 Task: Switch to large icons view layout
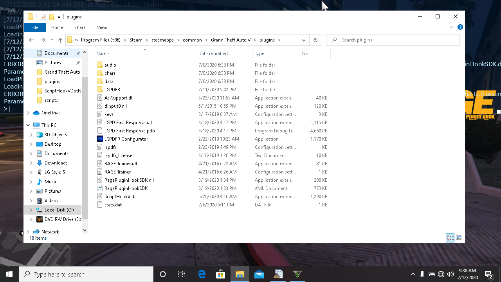[459, 238]
